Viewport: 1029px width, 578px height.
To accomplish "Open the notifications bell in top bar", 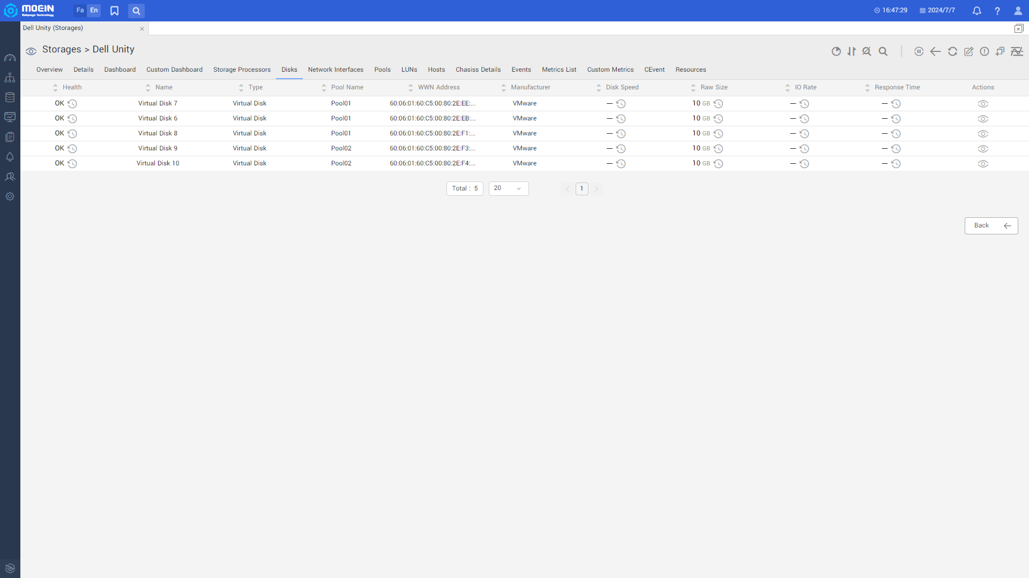I will click(976, 11).
